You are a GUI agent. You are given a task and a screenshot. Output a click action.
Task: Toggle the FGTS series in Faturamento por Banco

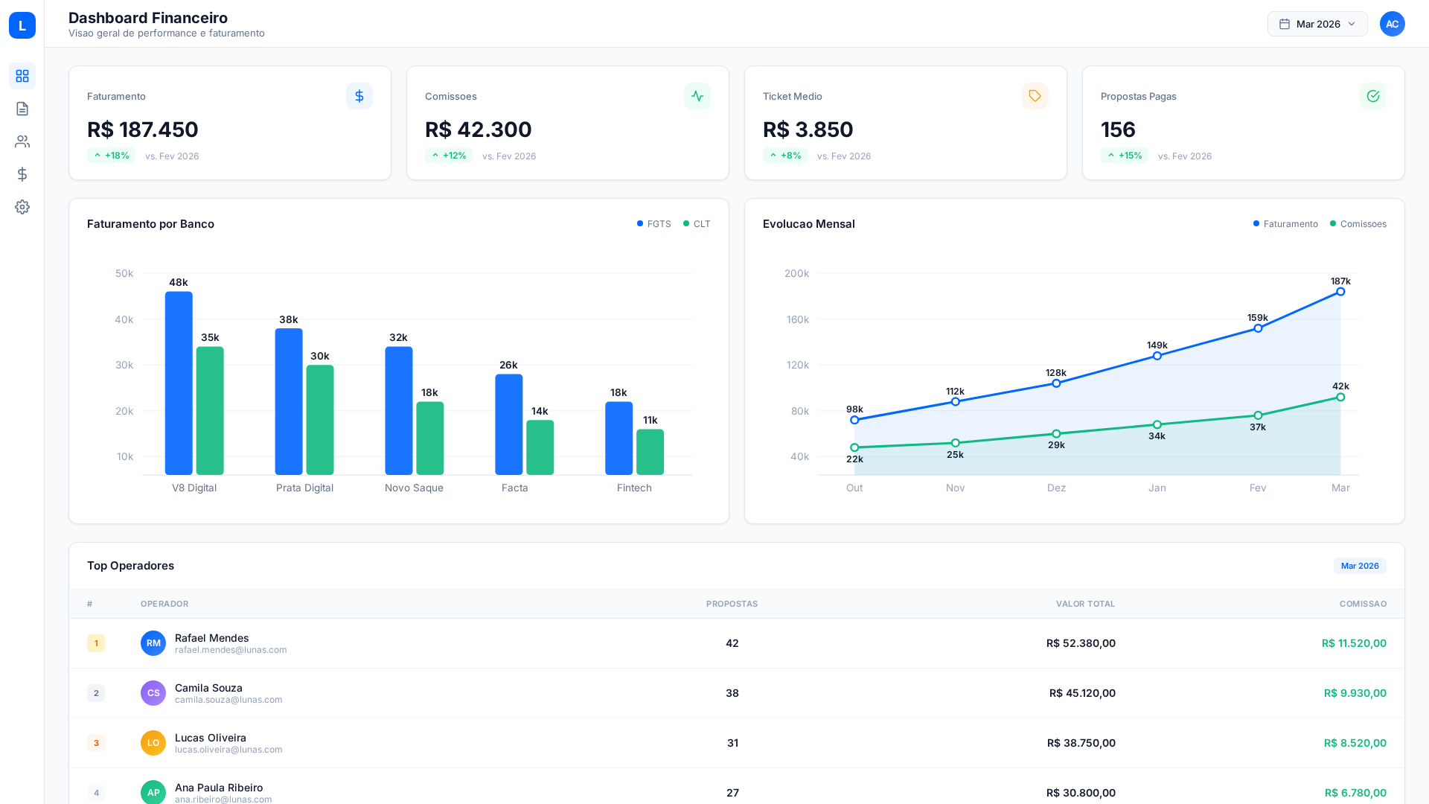653,223
